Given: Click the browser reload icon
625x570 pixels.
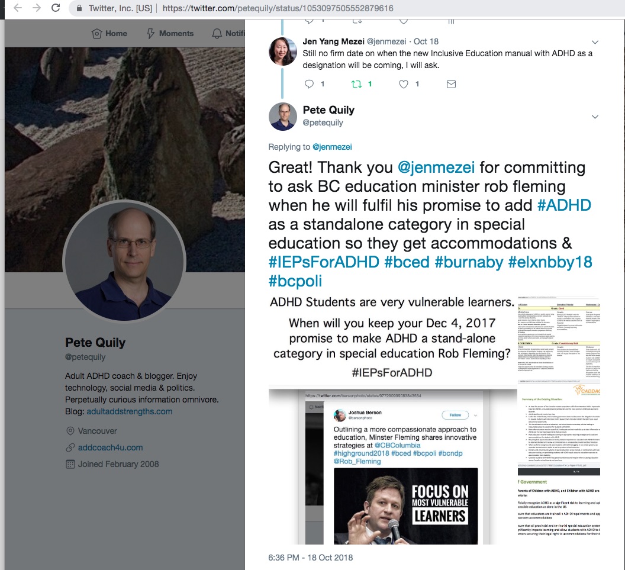Looking at the screenshot, I should (x=56, y=8).
